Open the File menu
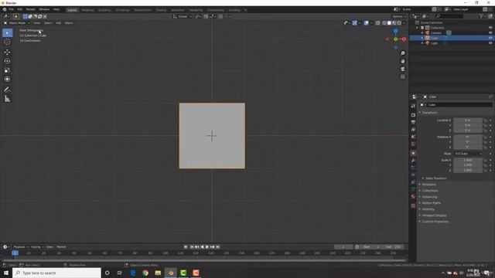 (x=11, y=9)
